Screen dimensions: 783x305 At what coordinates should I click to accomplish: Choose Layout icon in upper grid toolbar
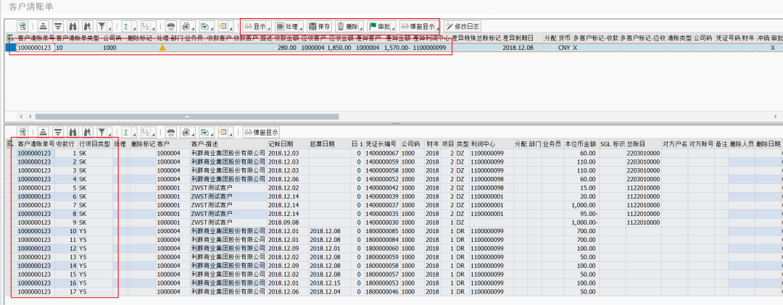tap(223, 27)
